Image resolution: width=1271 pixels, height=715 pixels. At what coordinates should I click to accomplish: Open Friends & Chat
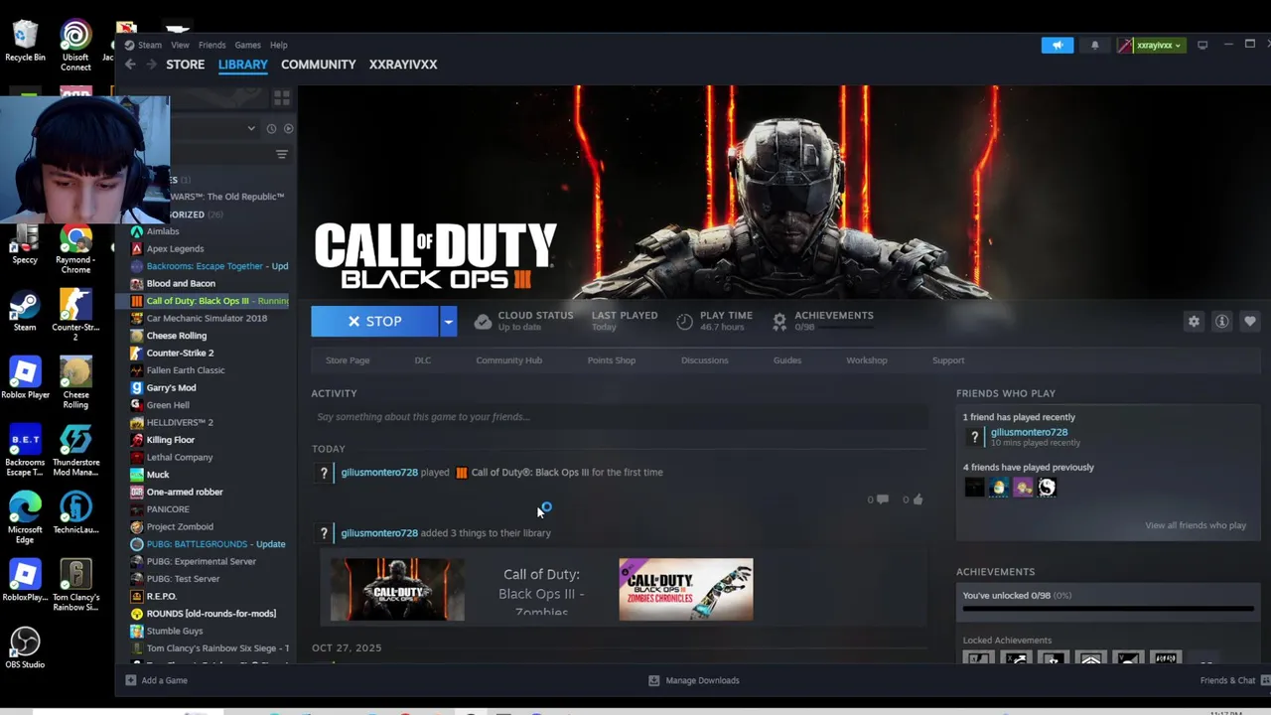click(1234, 680)
